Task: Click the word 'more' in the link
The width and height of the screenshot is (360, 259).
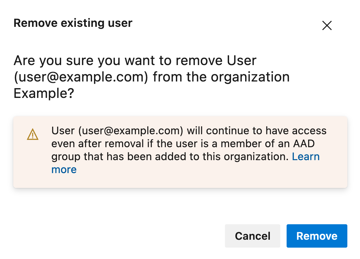Action: [64, 170]
